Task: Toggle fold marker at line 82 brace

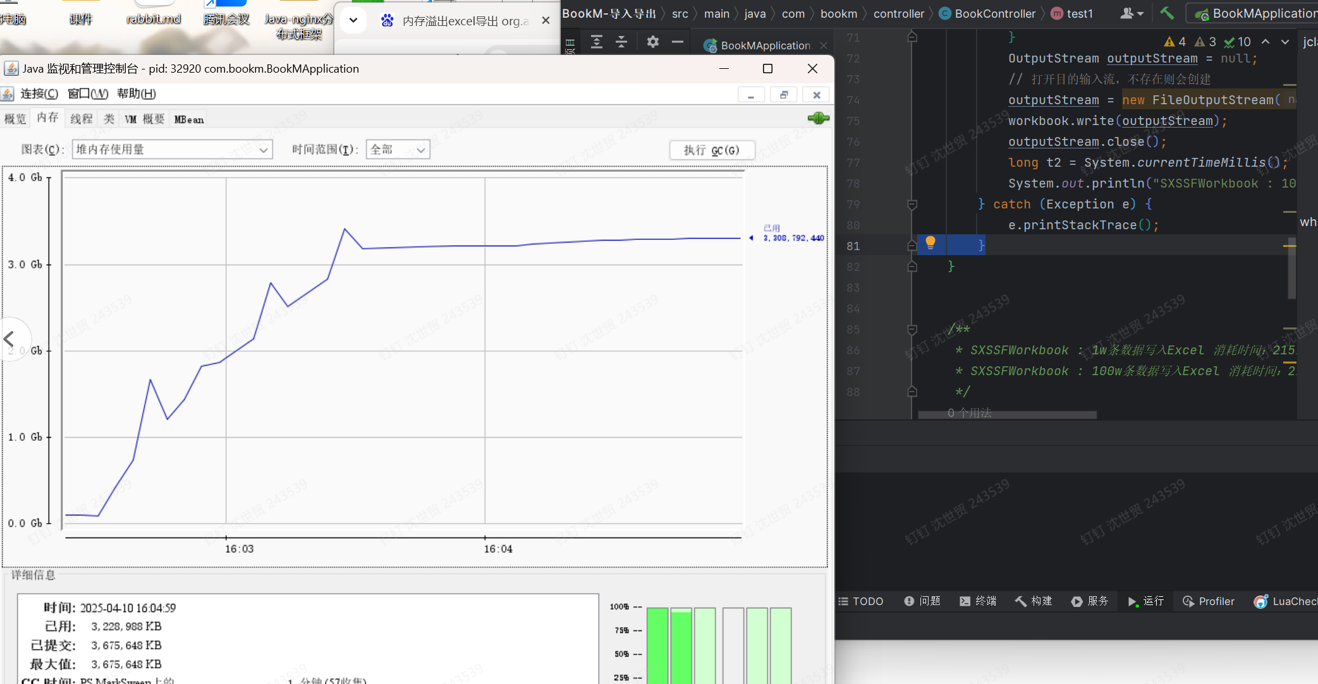Action: (912, 267)
